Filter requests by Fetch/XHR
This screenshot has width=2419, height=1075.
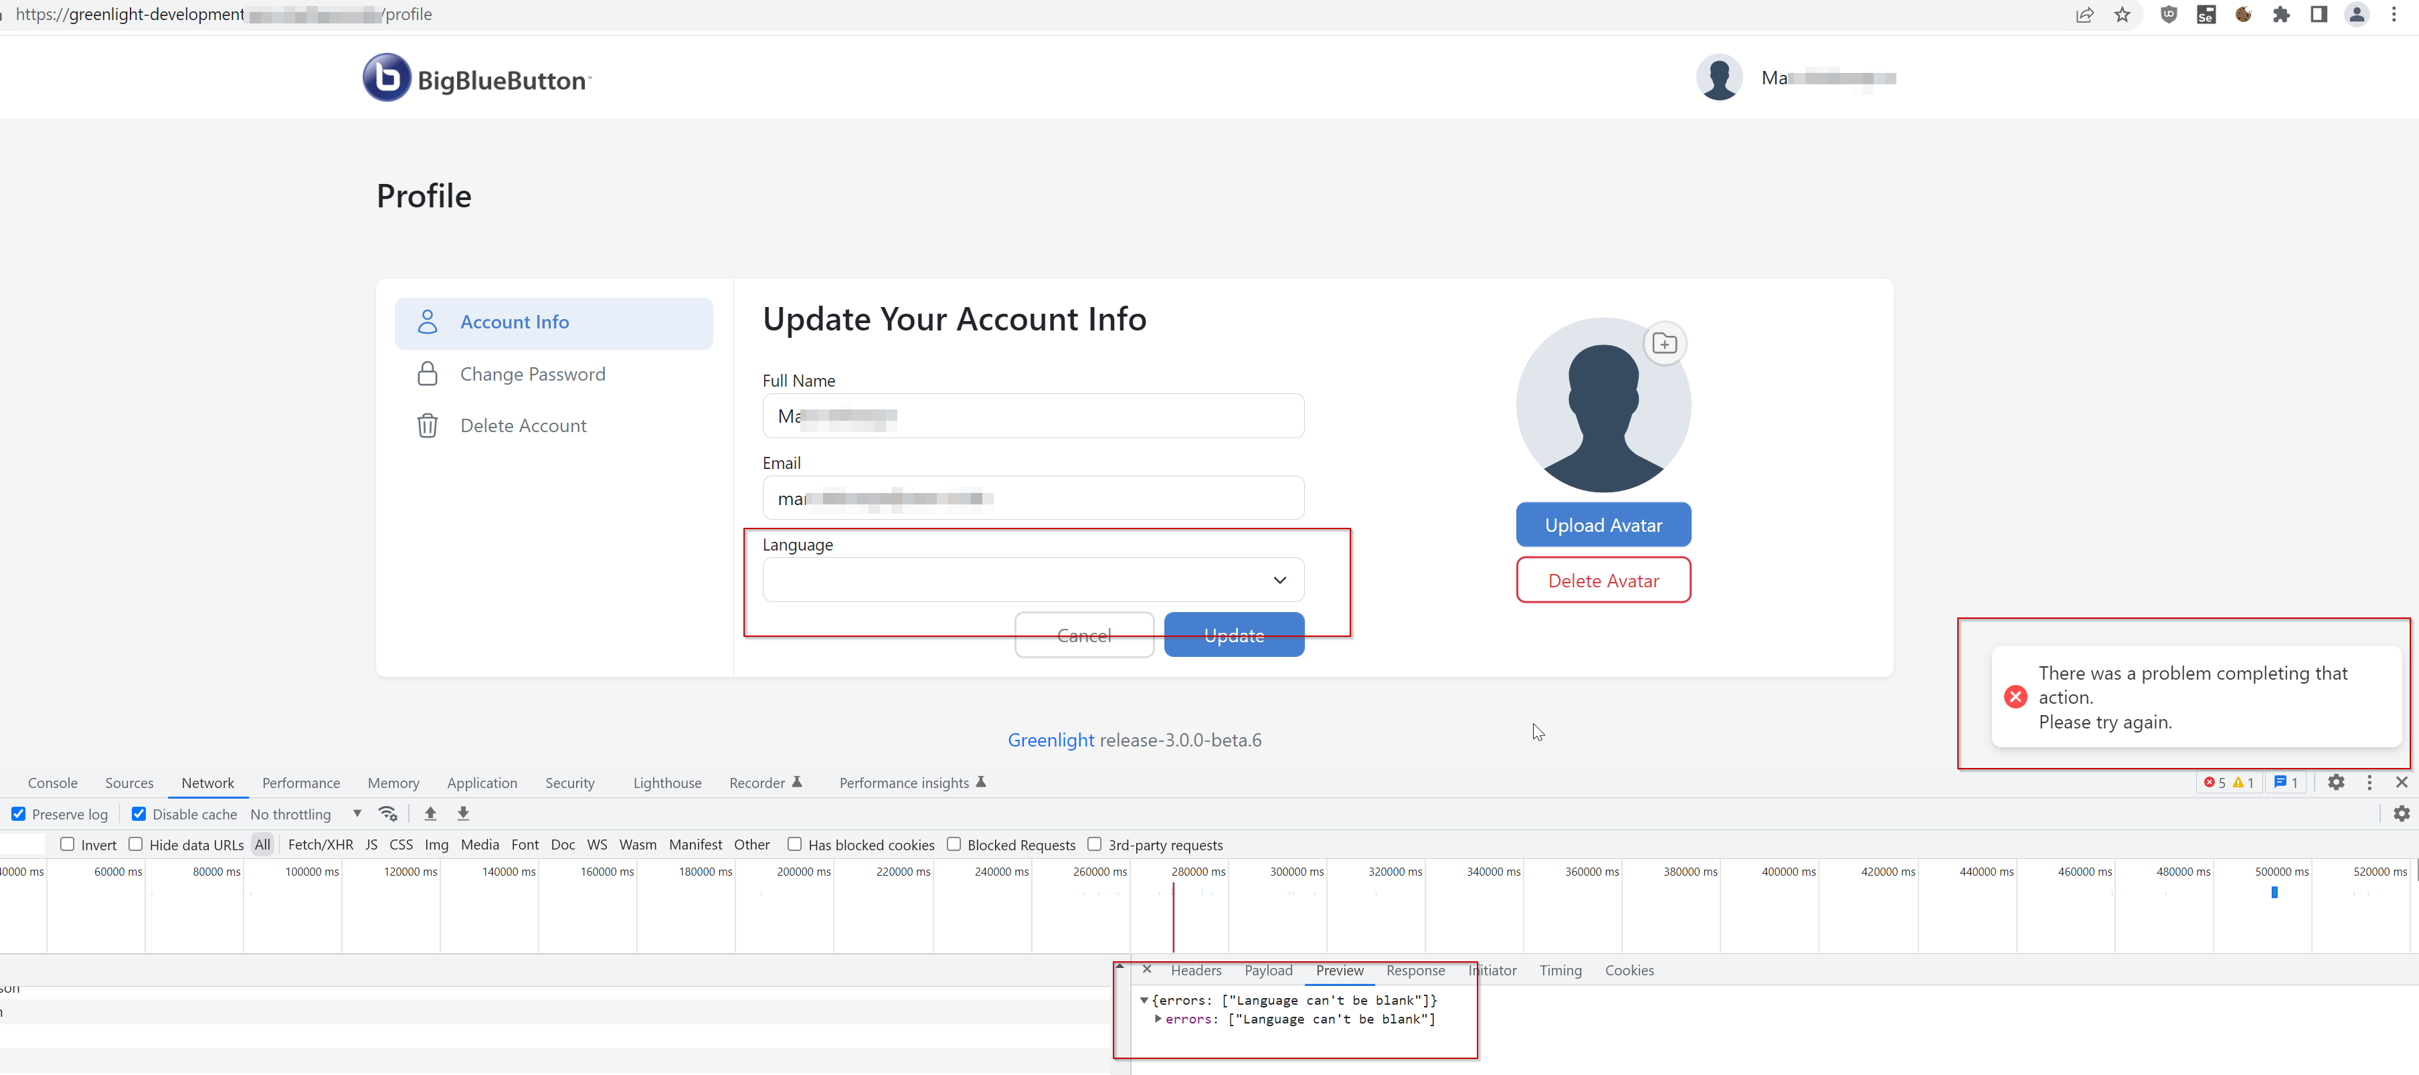(321, 845)
